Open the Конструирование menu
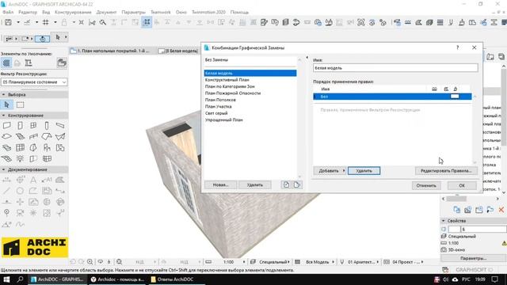 click(x=73, y=12)
